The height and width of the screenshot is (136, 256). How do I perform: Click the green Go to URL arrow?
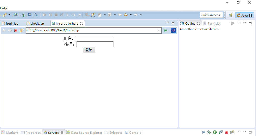166,31
